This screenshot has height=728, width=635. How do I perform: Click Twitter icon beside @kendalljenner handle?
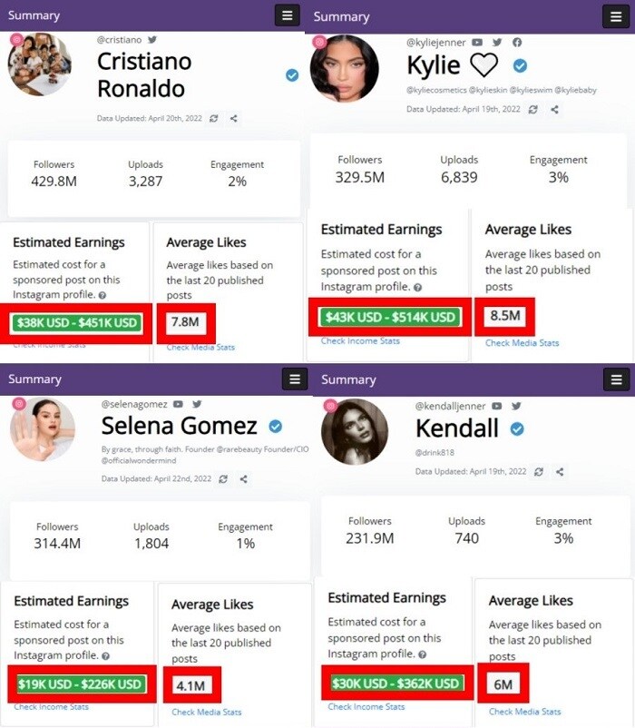pyautogui.click(x=516, y=406)
